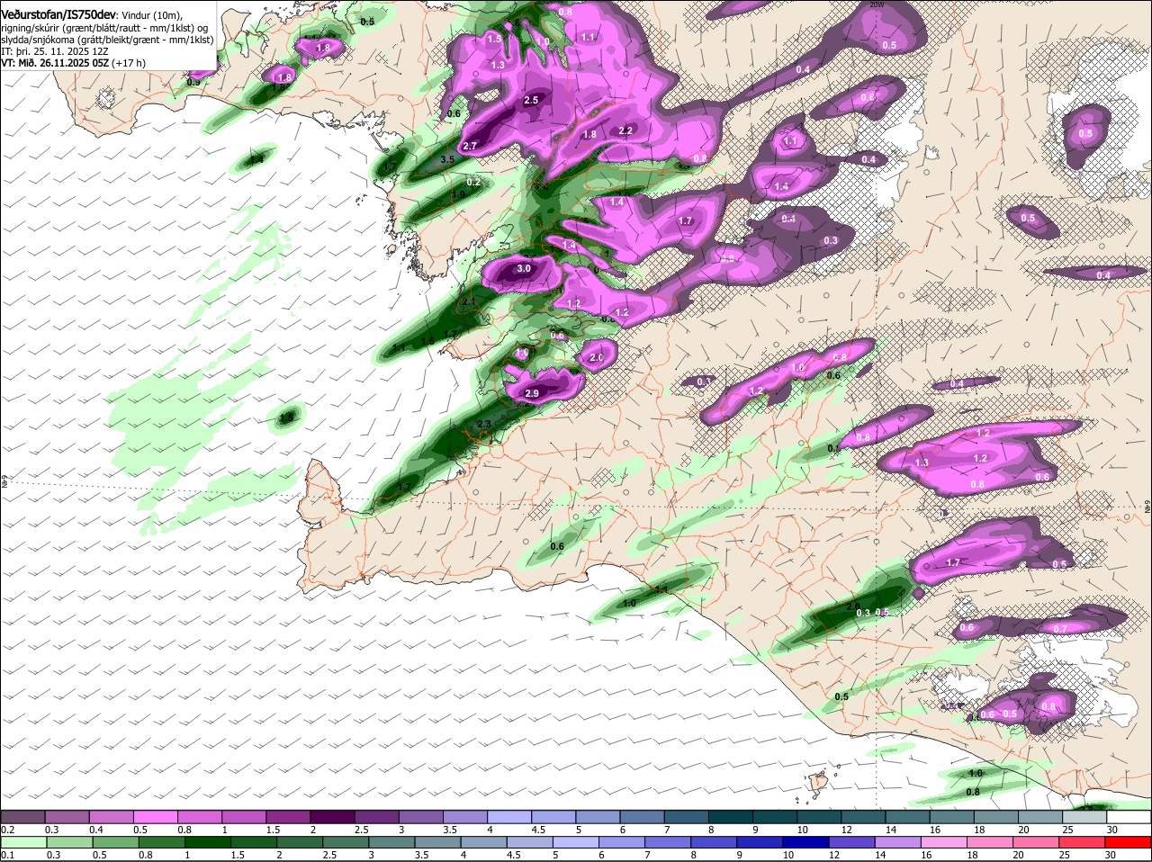Screen dimensions: 1152x862
Task: Click the 3.0 snowfall value on the map
Action: click(523, 269)
